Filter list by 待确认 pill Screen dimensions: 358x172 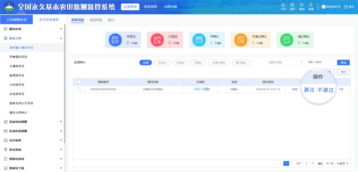198,63
